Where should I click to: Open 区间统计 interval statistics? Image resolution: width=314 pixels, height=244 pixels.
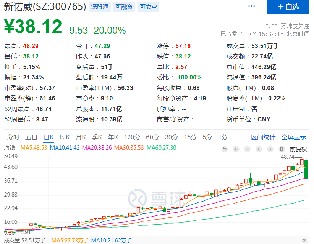point(263,137)
